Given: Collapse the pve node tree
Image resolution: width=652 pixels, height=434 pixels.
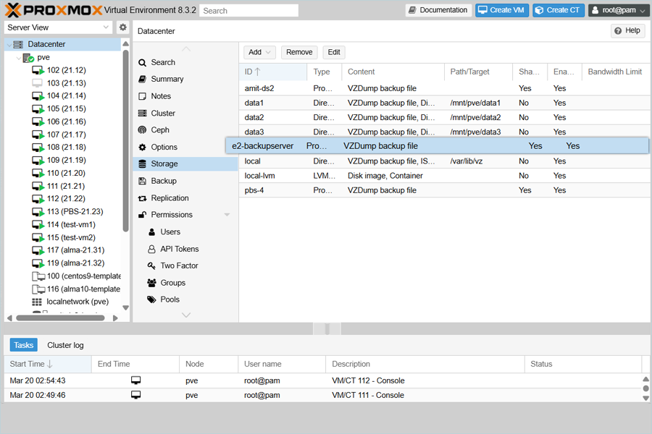Looking at the screenshot, I should tap(19, 57).
